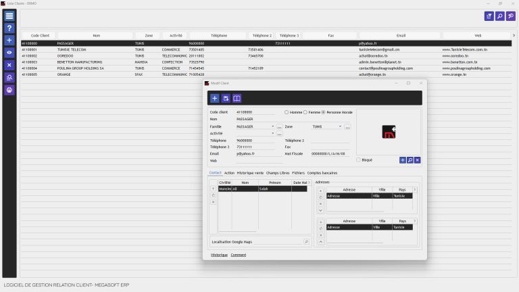
Task: Open the hamburger menu in main sidebar
Action: (x=9, y=16)
